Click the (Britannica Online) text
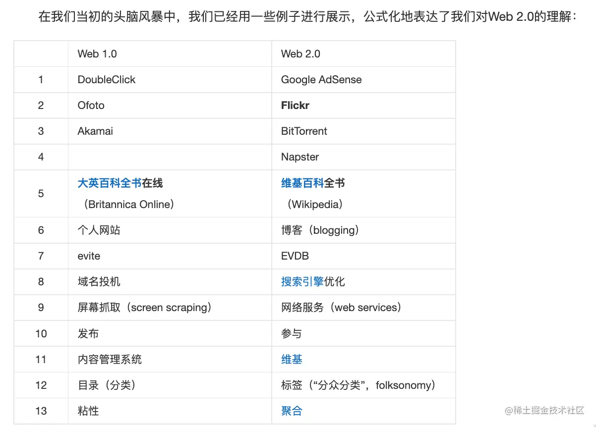 (x=128, y=204)
